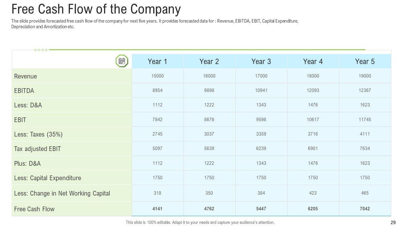The height and width of the screenshot is (226, 401).
Task: Click the Year 5 column header
Action: [365, 62]
